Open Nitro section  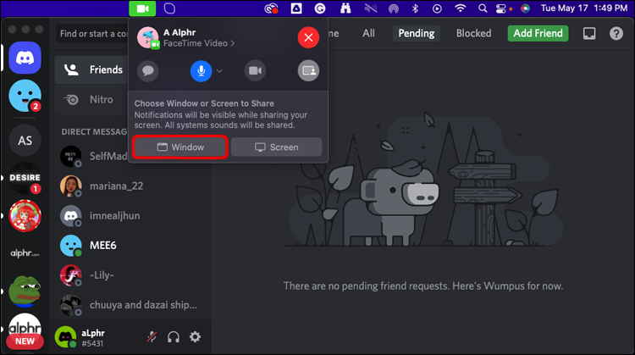92,99
